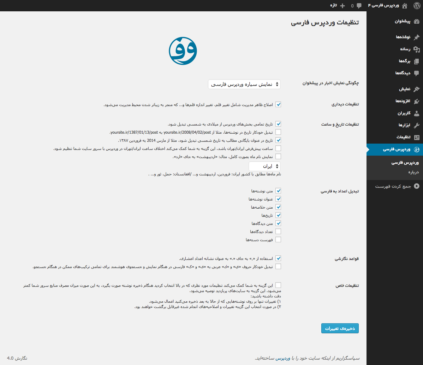Select active وردپرس فارسی sidebar menu

395,149
